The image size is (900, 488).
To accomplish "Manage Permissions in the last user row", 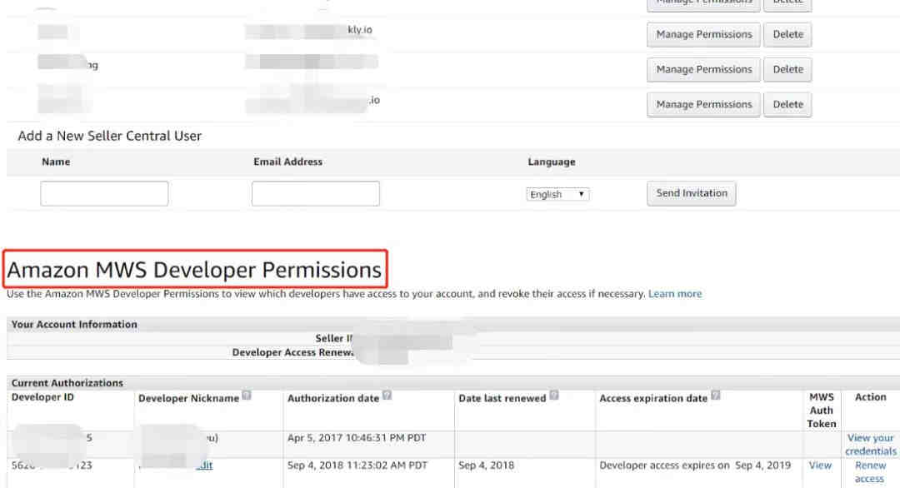I will [x=703, y=104].
